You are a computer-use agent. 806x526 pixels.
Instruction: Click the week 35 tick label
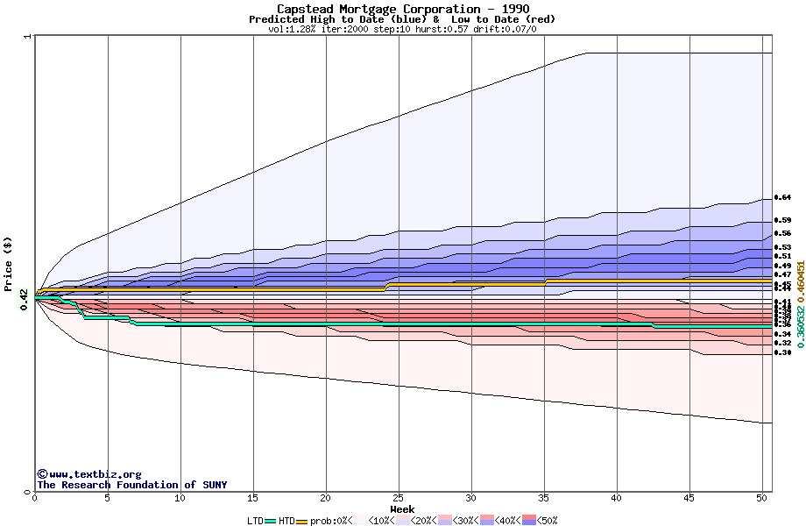tap(544, 498)
